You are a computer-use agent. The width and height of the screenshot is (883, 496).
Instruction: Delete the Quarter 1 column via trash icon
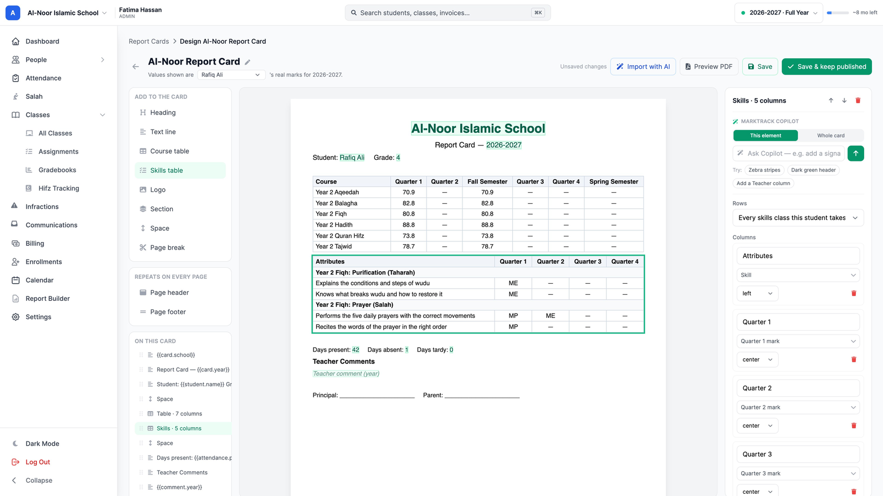[854, 359]
